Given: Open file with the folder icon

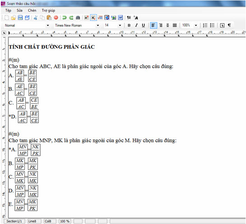Looking at the screenshot, I should 14,18.
